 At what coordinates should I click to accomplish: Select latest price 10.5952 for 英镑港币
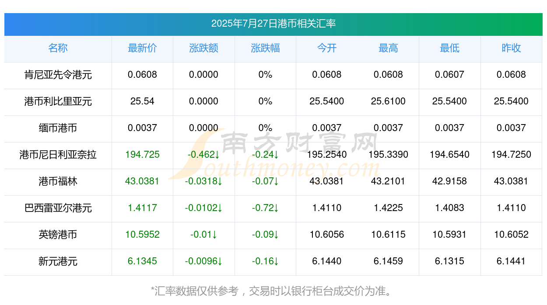(x=142, y=235)
